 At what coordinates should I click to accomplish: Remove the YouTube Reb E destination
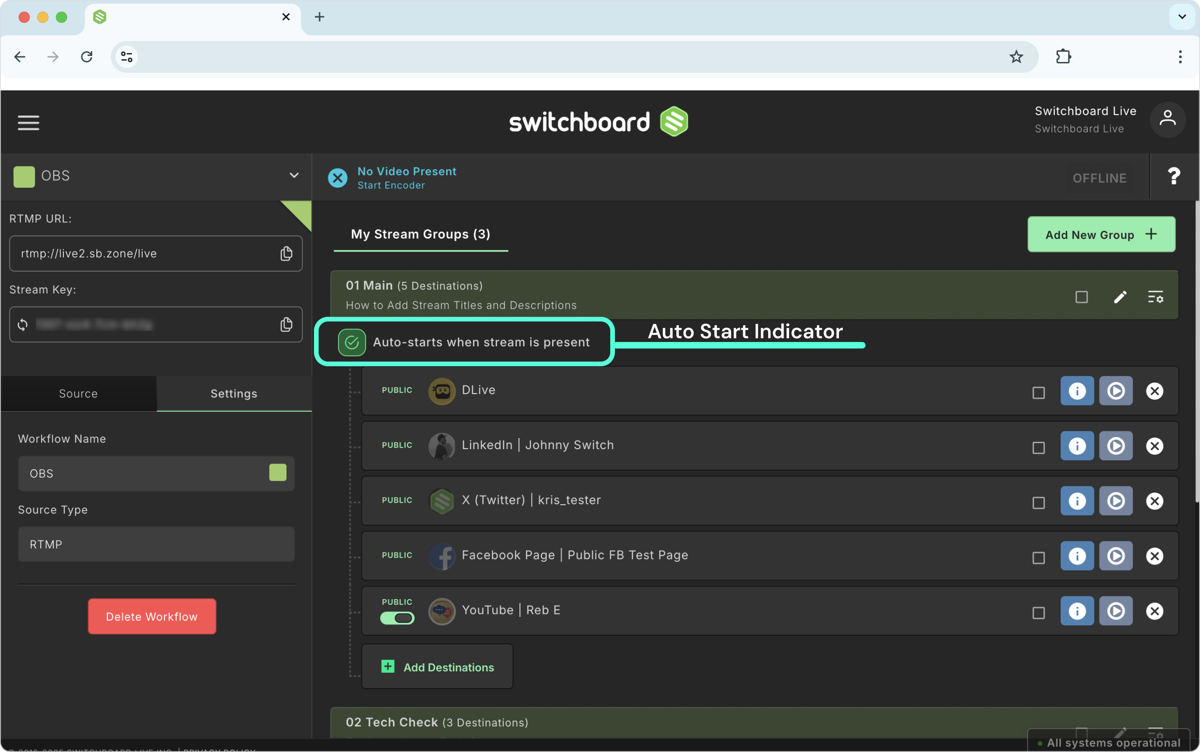[x=1154, y=611]
